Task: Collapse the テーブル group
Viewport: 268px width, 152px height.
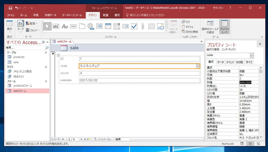Action: (46, 53)
